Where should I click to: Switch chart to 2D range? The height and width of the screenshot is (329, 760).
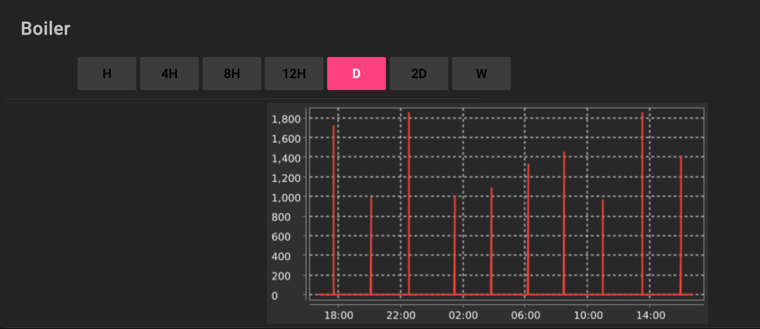419,74
